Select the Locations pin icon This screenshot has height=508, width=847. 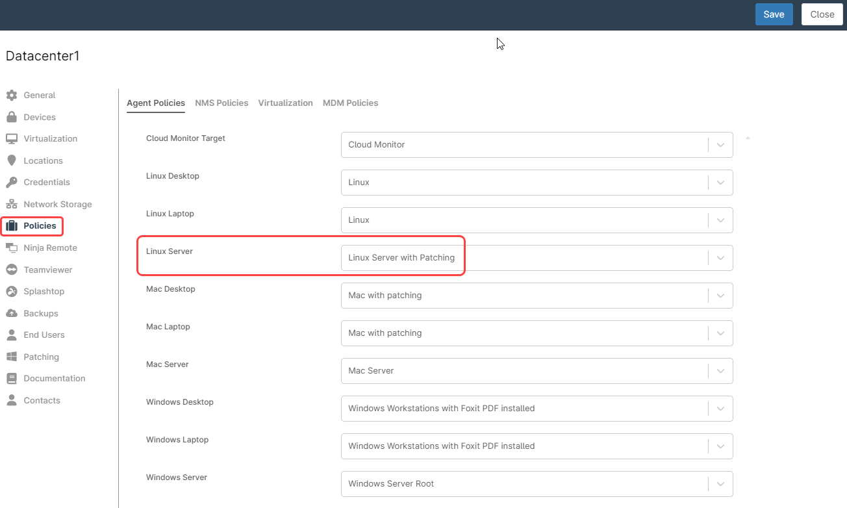click(12, 161)
